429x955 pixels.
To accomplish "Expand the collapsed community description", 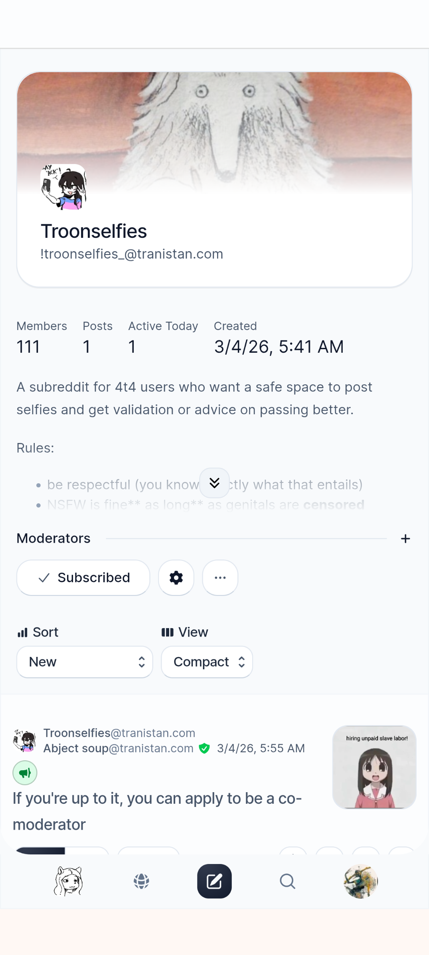I will (x=214, y=483).
